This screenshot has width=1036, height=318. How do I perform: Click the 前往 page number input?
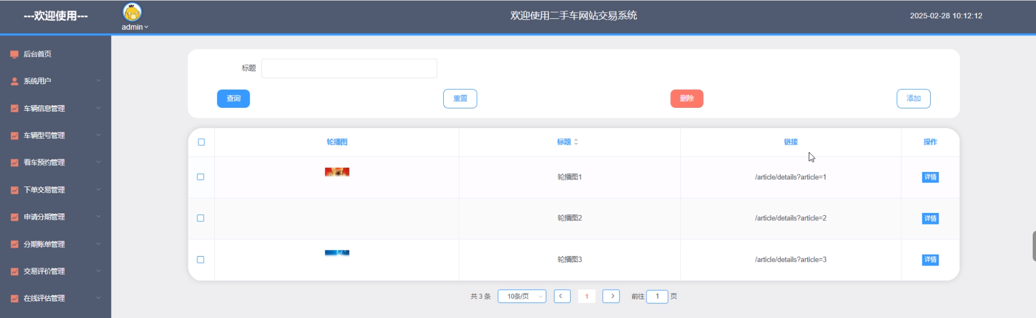pos(657,296)
